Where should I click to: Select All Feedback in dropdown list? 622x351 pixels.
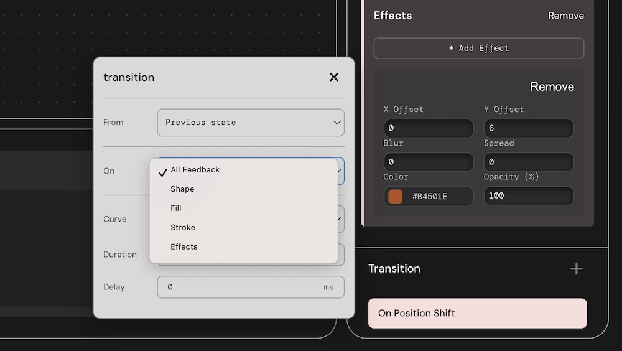coord(195,170)
